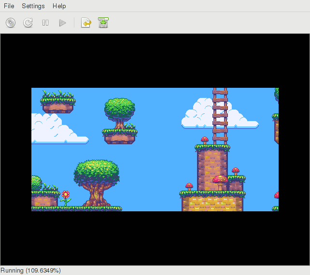Open the Settings menu
Screen dimensions: 310x275
point(33,6)
